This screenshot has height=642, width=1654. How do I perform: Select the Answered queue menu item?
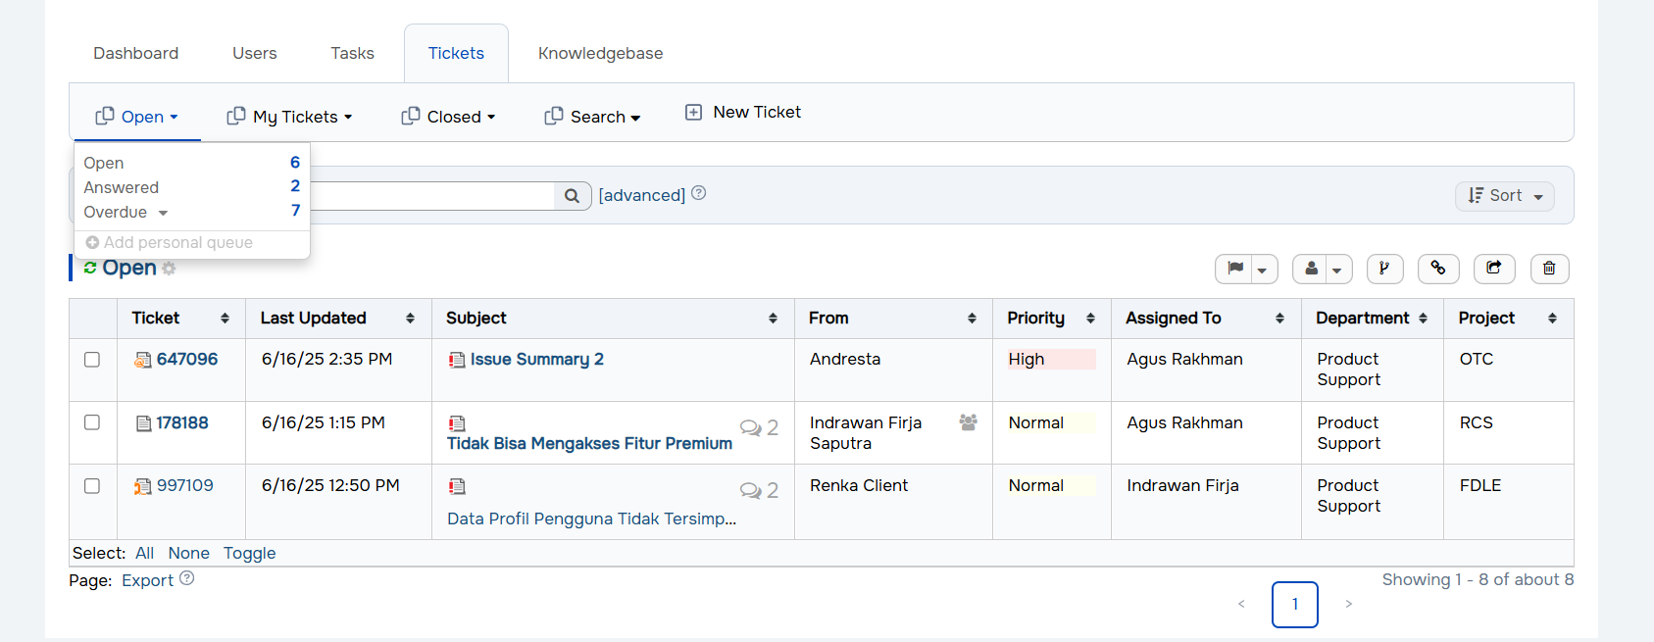click(x=122, y=187)
